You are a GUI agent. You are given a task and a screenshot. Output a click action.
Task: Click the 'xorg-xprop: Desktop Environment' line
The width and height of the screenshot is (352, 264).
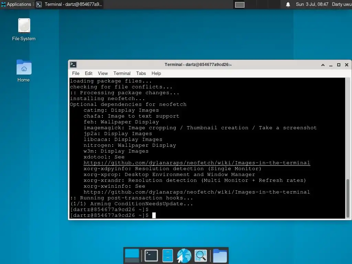(x=169, y=174)
